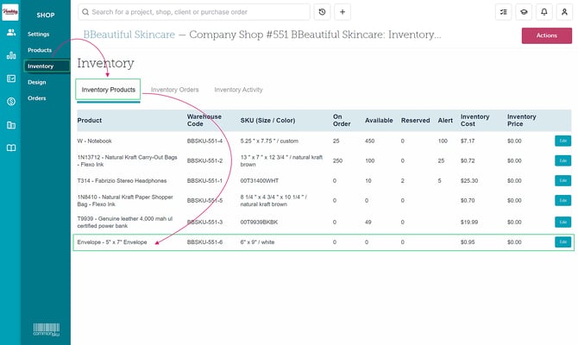The width and height of the screenshot is (578, 345).
Task: Open the dollar sign billing sidebar icon
Action: tap(11, 102)
